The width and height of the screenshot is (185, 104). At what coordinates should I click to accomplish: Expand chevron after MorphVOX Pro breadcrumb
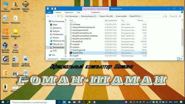pos(142,16)
